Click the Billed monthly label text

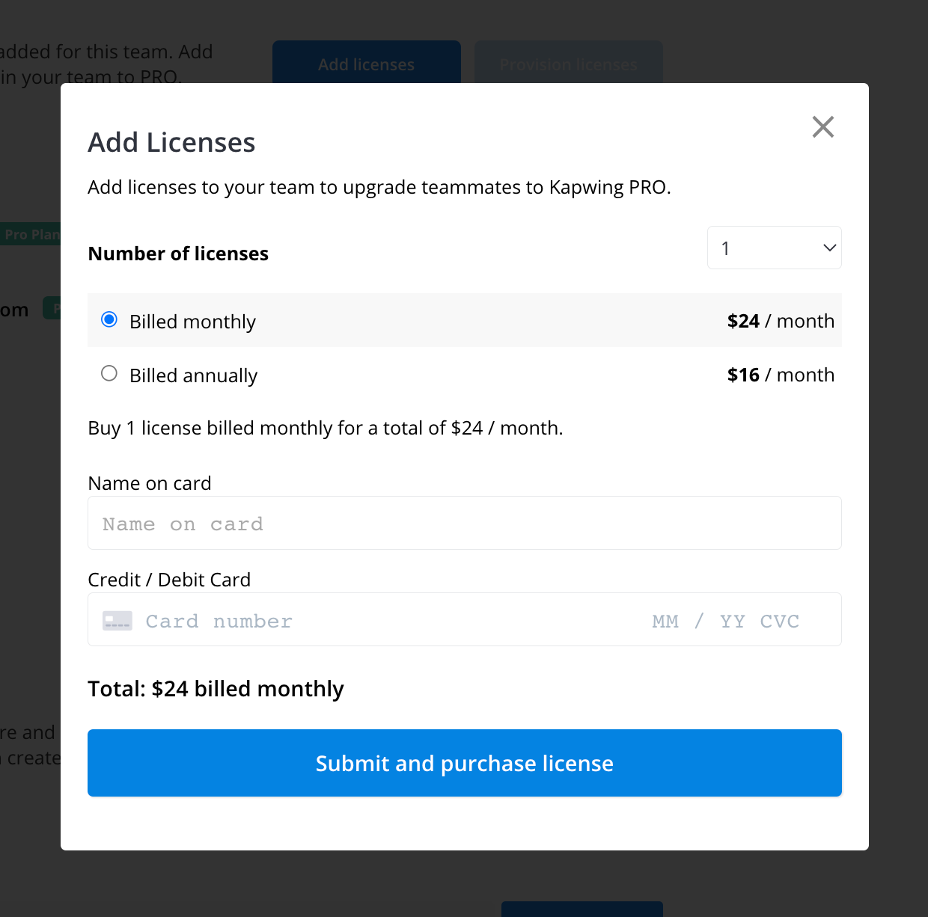coord(192,322)
